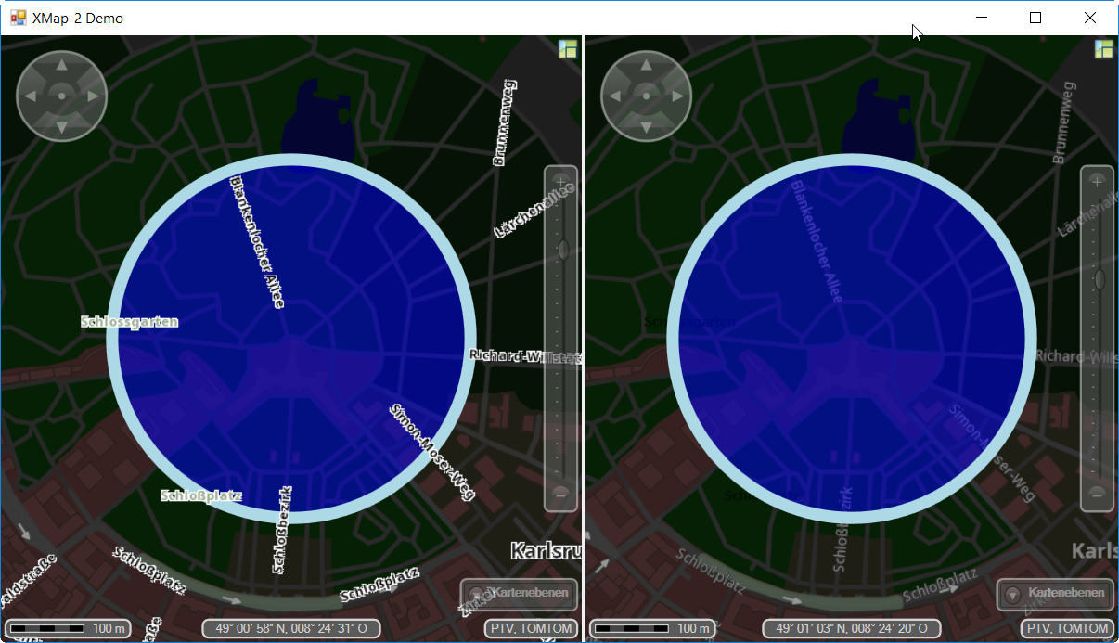Viewport: 1119px width, 643px height.
Task: Pan down arrow in left map
Action: coord(62,126)
